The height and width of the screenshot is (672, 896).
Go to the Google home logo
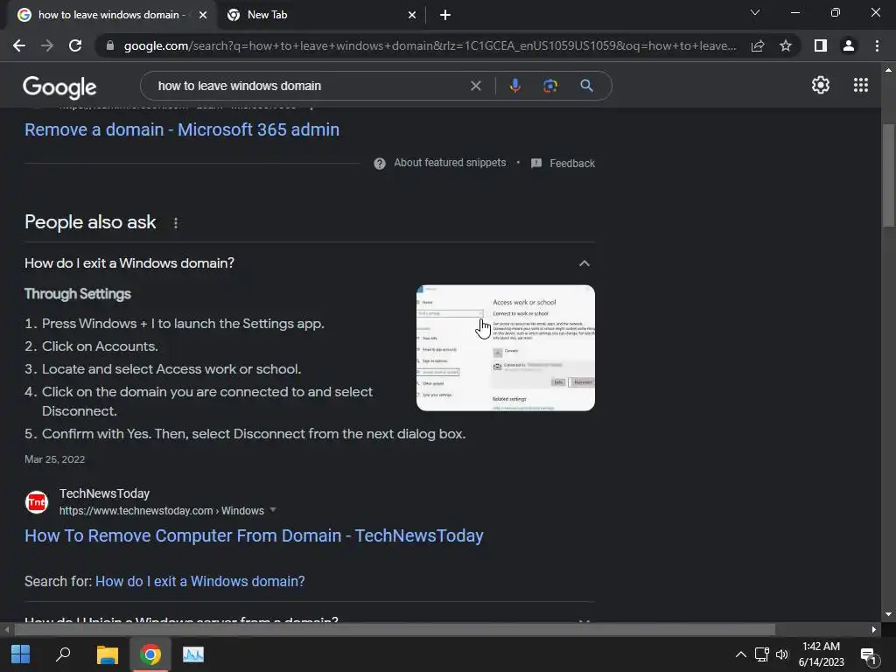pyautogui.click(x=59, y=87)
